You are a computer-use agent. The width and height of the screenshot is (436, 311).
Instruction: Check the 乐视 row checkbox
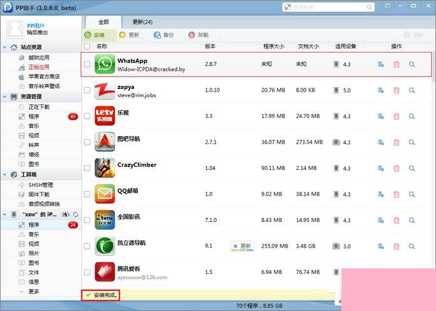coord(87,116)
